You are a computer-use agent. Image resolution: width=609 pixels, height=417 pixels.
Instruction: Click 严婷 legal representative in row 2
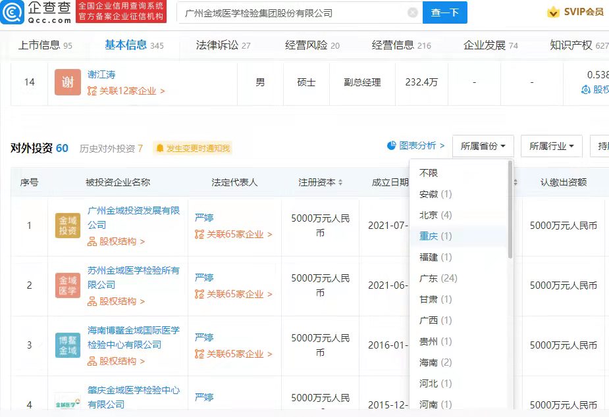click(204, 278)
